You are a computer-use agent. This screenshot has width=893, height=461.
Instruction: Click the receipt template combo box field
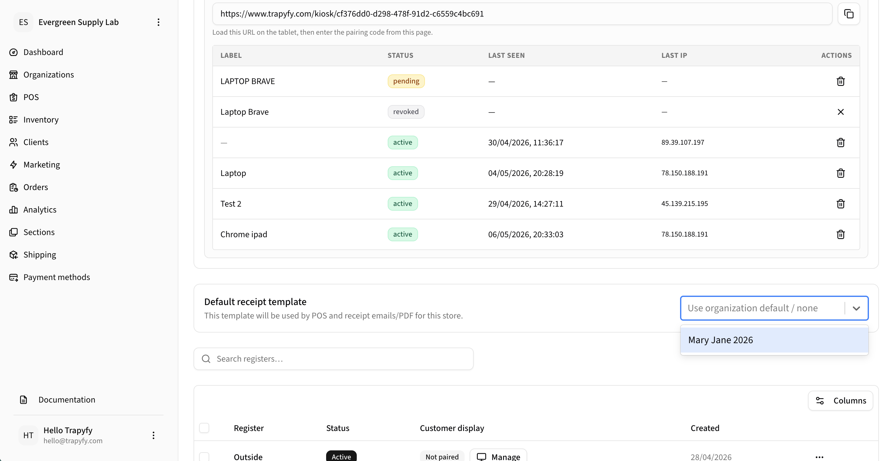pos(774,308)
